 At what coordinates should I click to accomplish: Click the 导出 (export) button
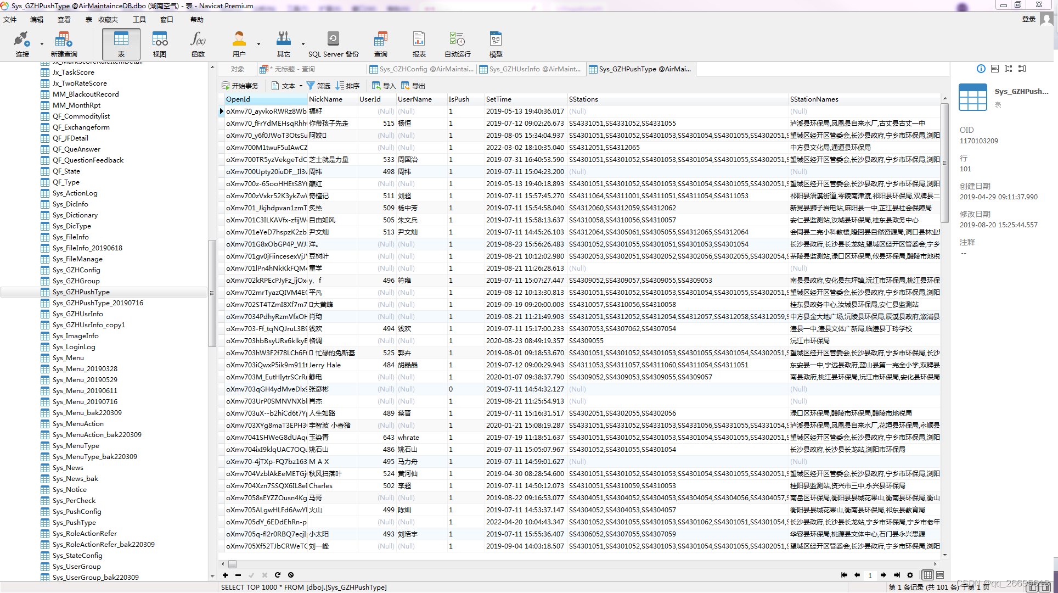click(x=413, y=86)
